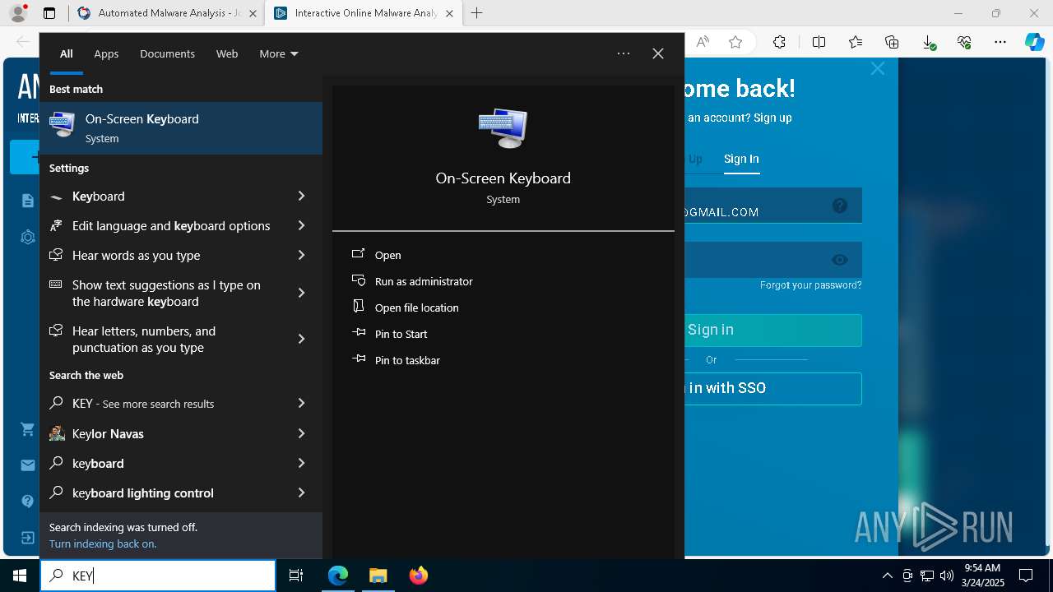
Task: Switch to Web search filter
Action: (x=227, y=53)
